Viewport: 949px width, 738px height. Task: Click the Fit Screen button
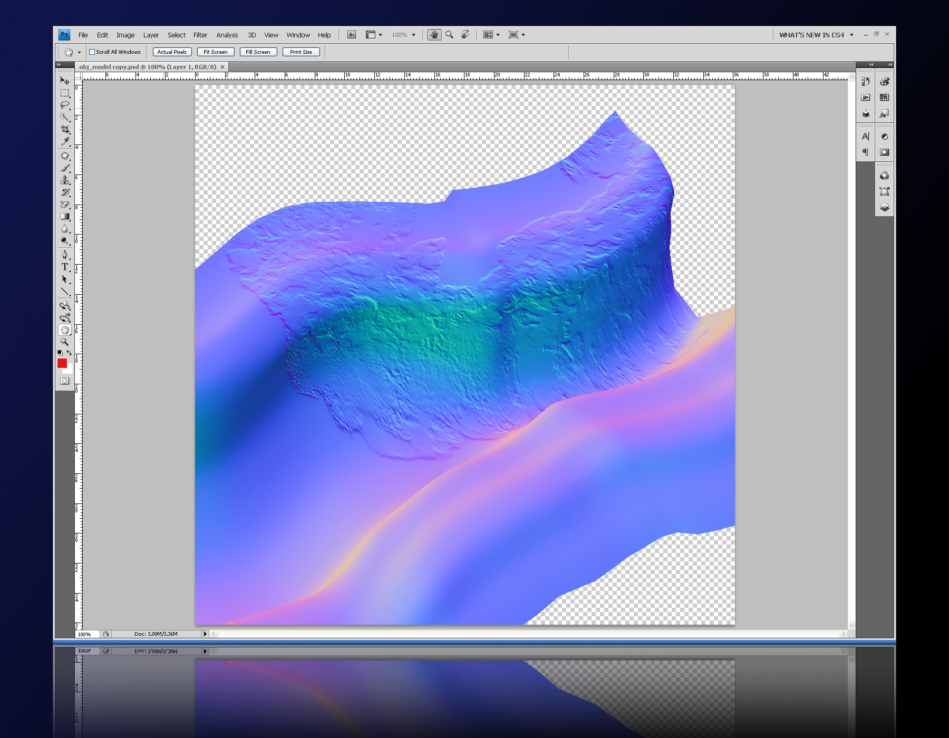tap(215, 52)
